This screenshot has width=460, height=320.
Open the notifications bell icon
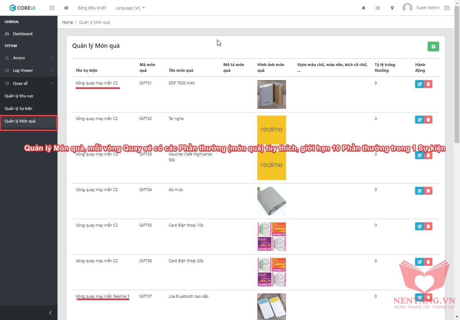coord(363,8)
